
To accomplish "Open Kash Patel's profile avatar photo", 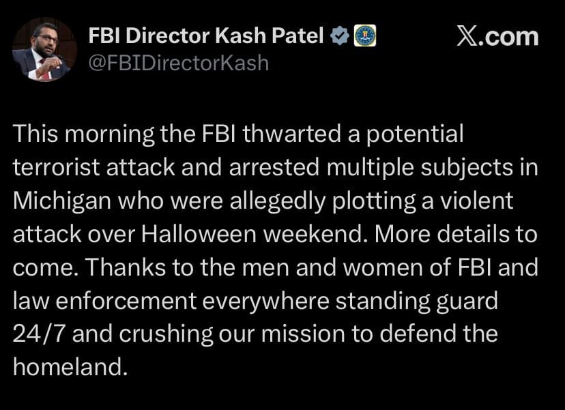I will click(x=45, y=49).
